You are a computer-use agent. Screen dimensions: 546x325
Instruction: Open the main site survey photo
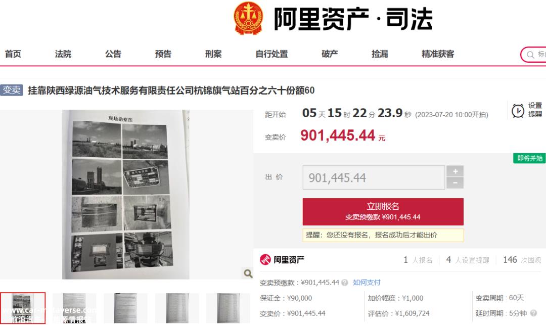click(x=126, y=195)
